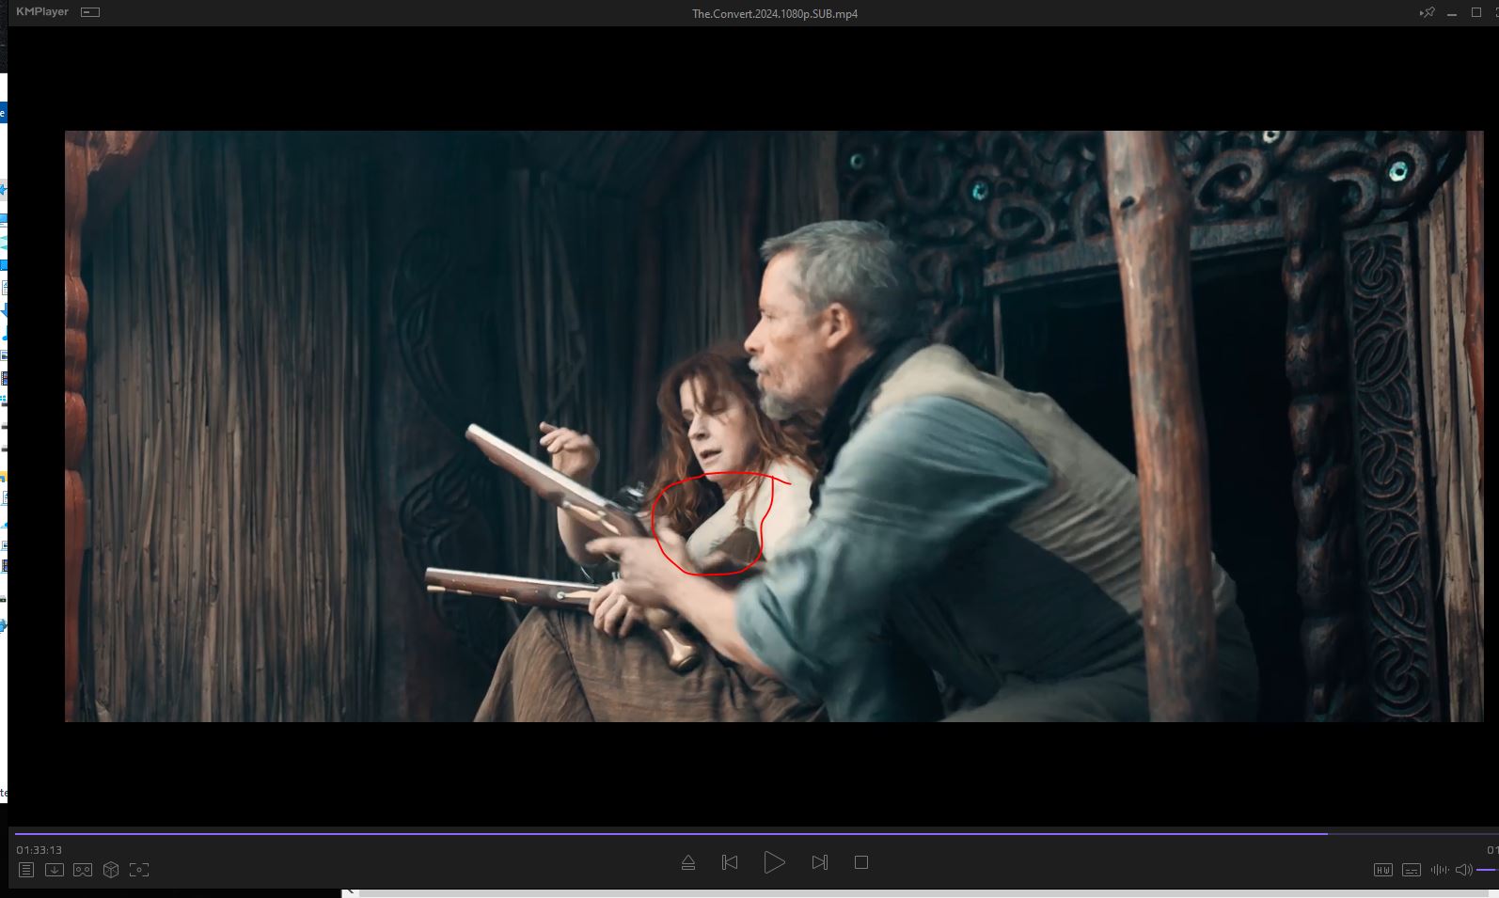Open the audio equalizer waveform icon
The image size is (1499, 898).
(1439, 870)
